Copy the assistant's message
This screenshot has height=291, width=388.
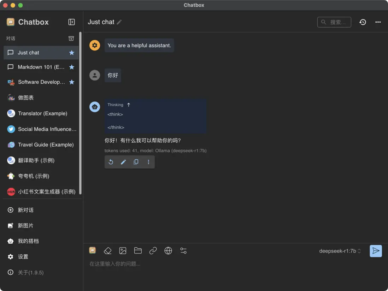coord(136,162)
